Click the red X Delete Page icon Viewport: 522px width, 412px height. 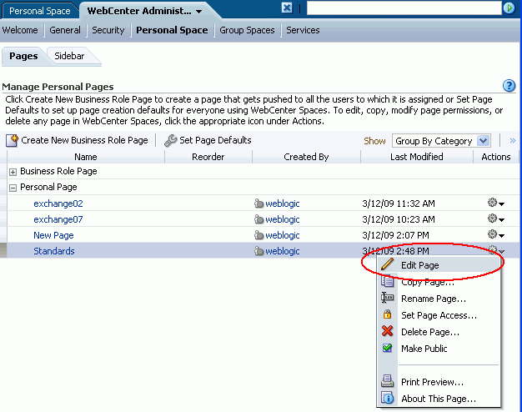[387, 331]
